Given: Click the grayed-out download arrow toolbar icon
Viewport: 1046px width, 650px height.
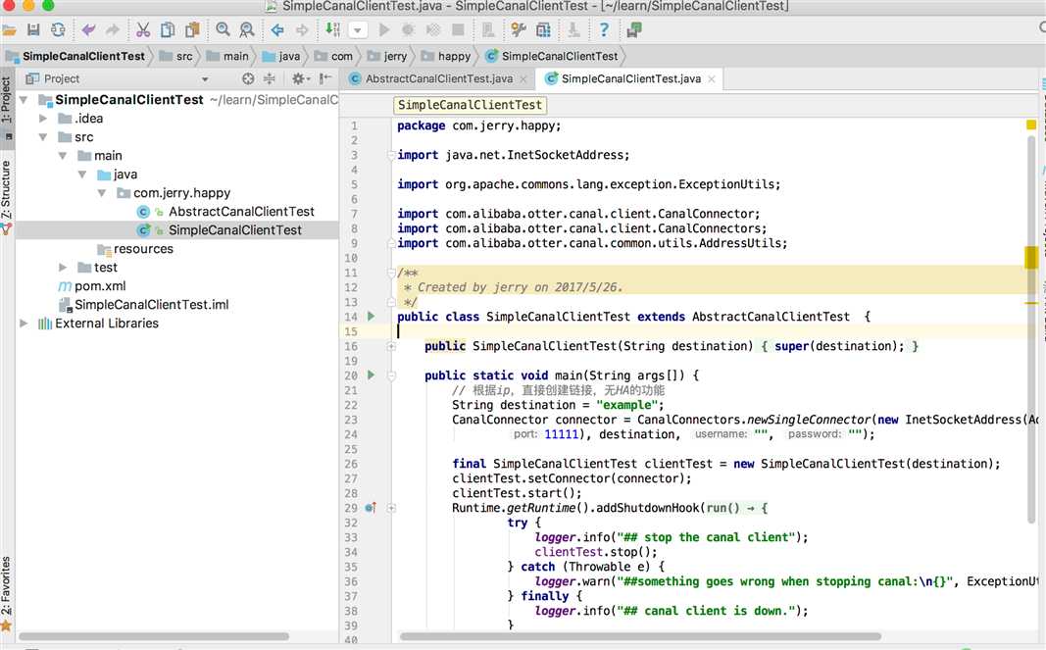Looking at the screenshot, I should tap(573, 30).
